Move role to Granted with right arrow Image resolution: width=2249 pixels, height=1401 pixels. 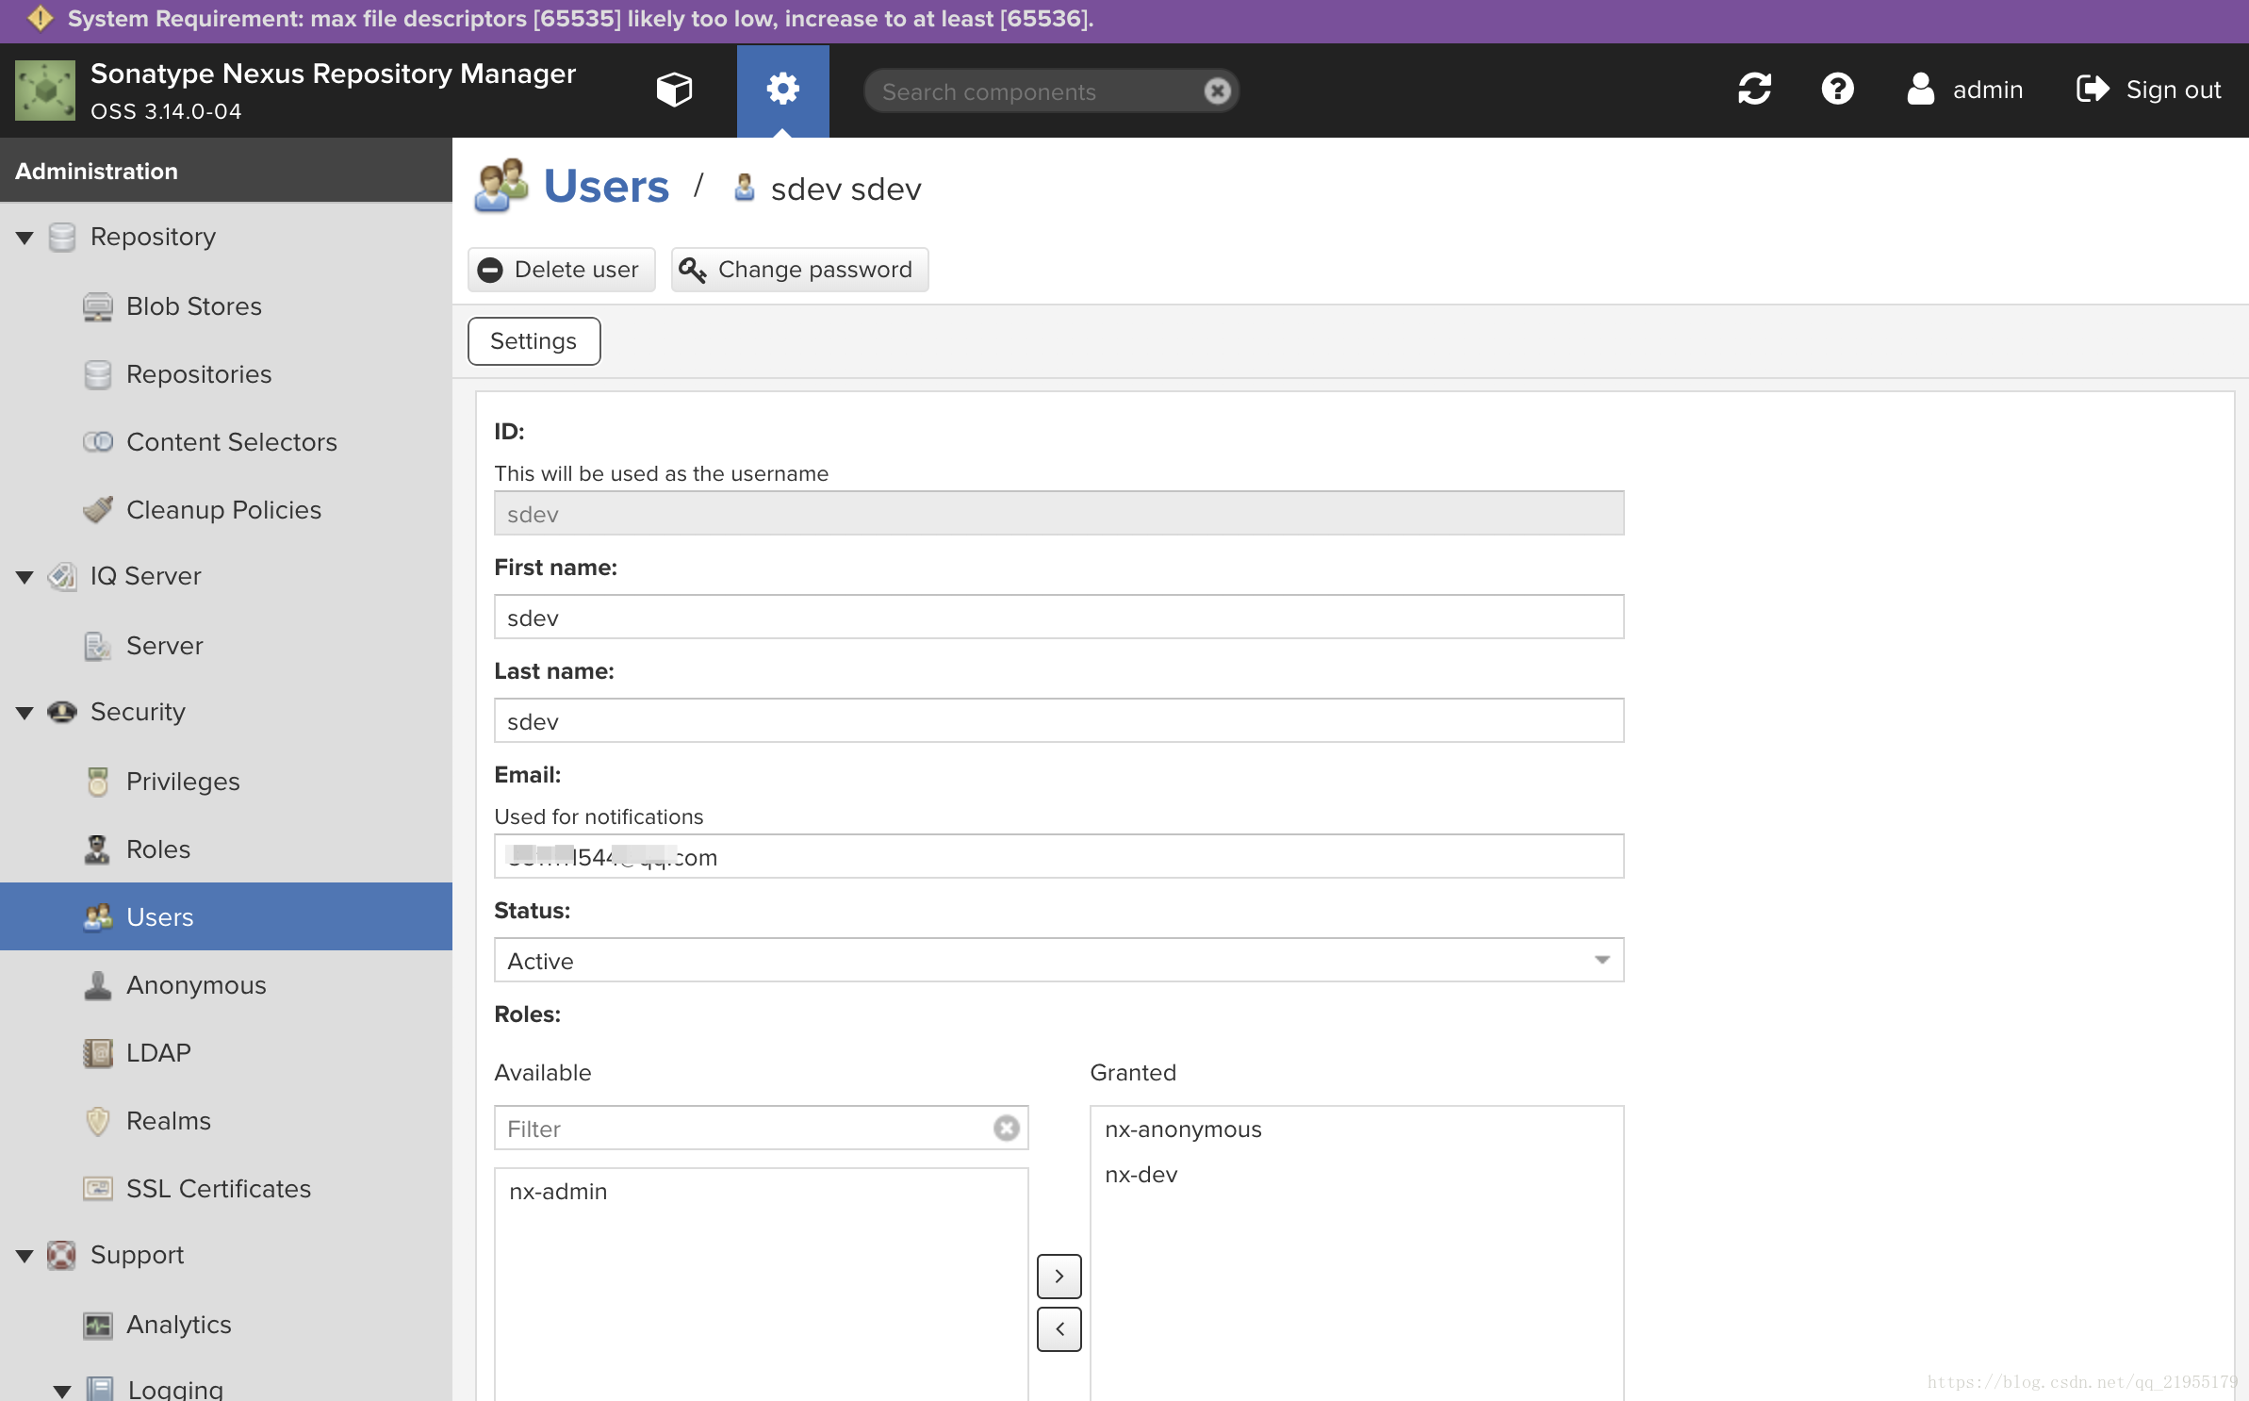click(x=1059, y=1276)
